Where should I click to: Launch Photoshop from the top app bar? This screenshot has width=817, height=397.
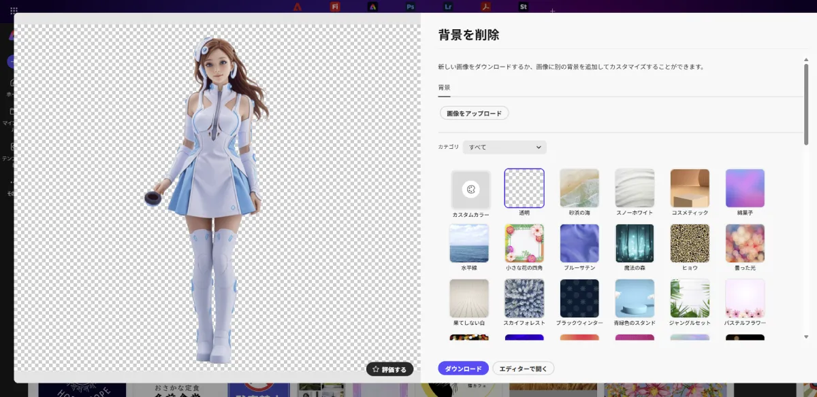tap(410, 7)
